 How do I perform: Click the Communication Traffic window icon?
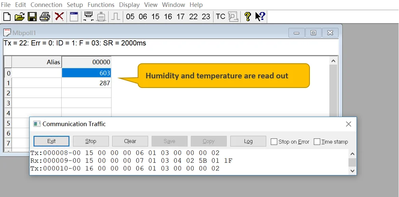click(37, 124)
